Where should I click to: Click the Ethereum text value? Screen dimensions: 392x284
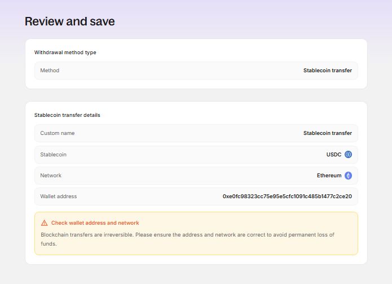pos(329,176)
